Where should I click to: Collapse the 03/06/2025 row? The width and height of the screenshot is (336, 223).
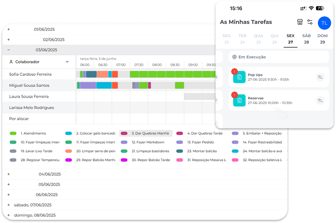[9, 50]
